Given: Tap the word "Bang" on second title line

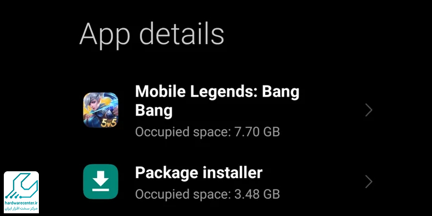Looking at the screenshot, I should (154, 111).
